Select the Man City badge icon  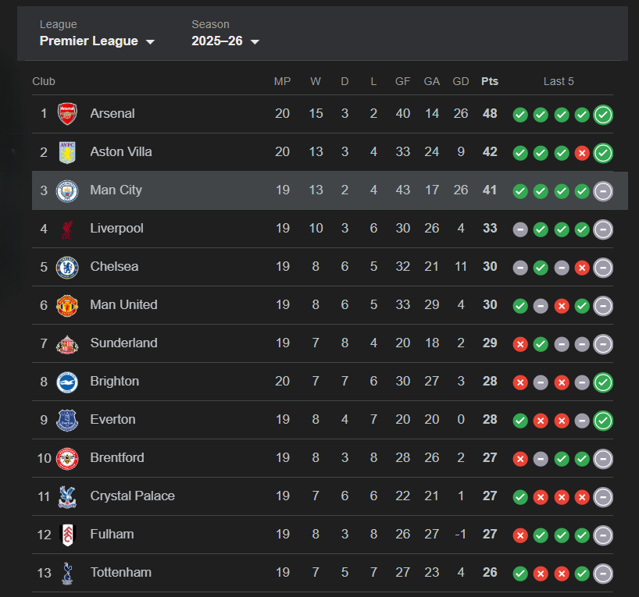point(68,190)
